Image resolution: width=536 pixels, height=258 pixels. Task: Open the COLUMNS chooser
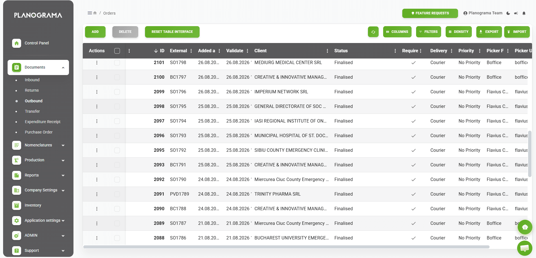[397, 32]
